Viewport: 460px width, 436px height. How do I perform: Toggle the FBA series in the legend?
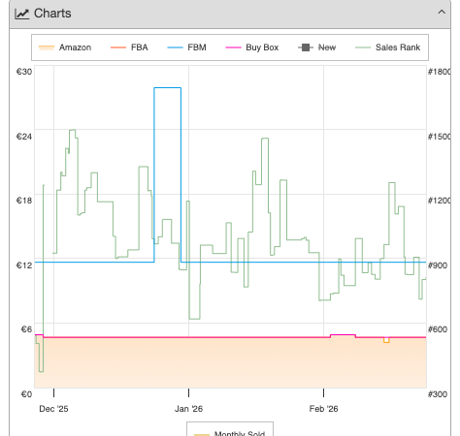[129, 47]
